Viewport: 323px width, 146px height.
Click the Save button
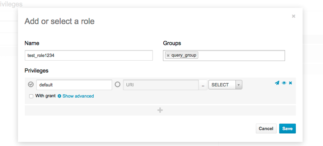tap(287, 128)
